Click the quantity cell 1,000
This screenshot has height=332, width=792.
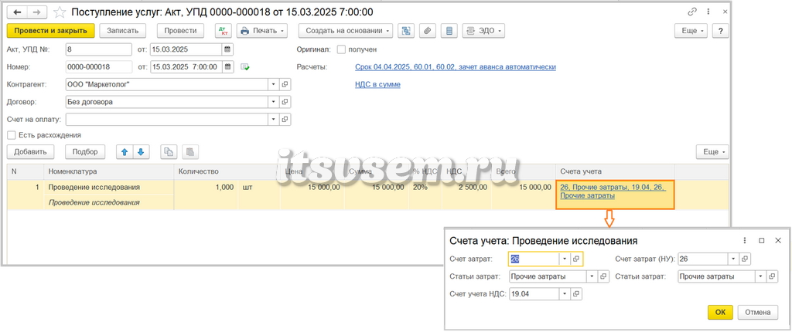206,187
